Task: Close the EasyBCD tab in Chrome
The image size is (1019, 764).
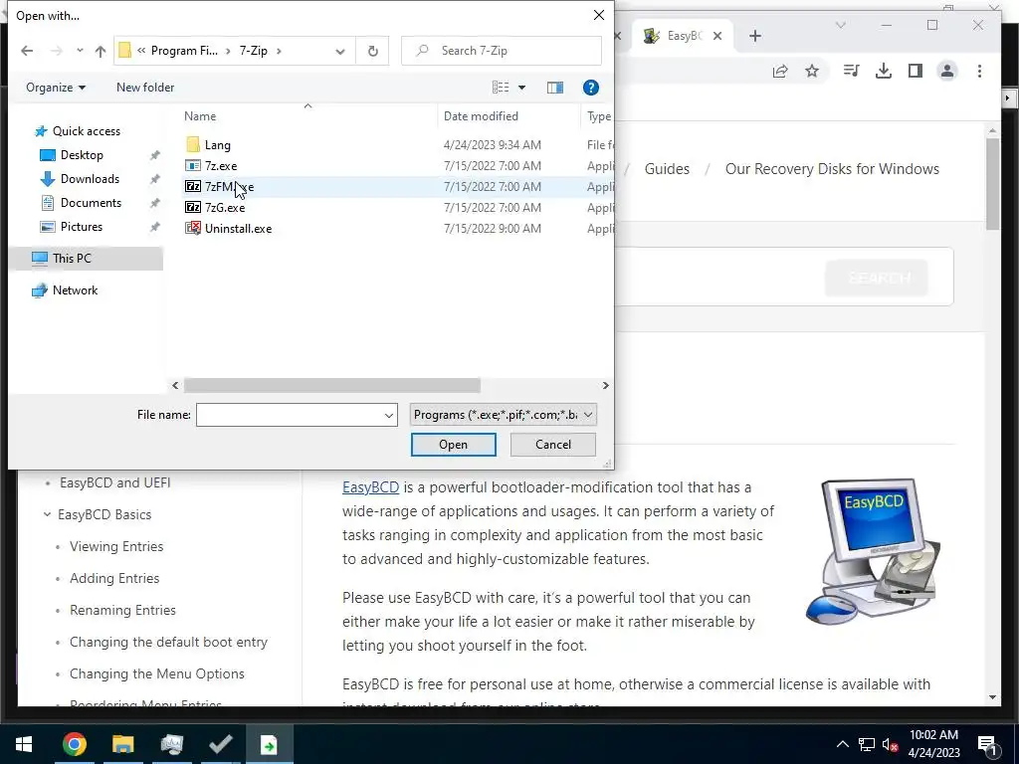Action: tap(717, 36)
